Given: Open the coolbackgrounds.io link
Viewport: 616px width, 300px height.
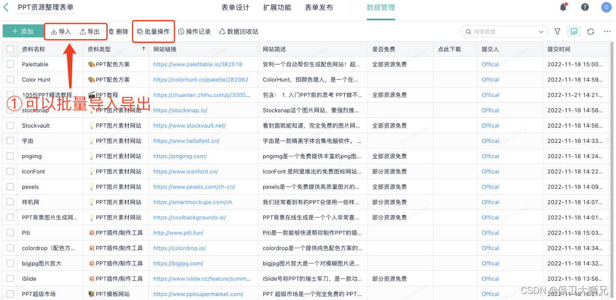Looking at the screenshot, I should click(189, 217).
